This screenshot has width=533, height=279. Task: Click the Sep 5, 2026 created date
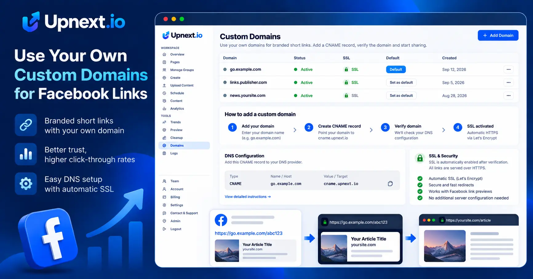(453, 82)
